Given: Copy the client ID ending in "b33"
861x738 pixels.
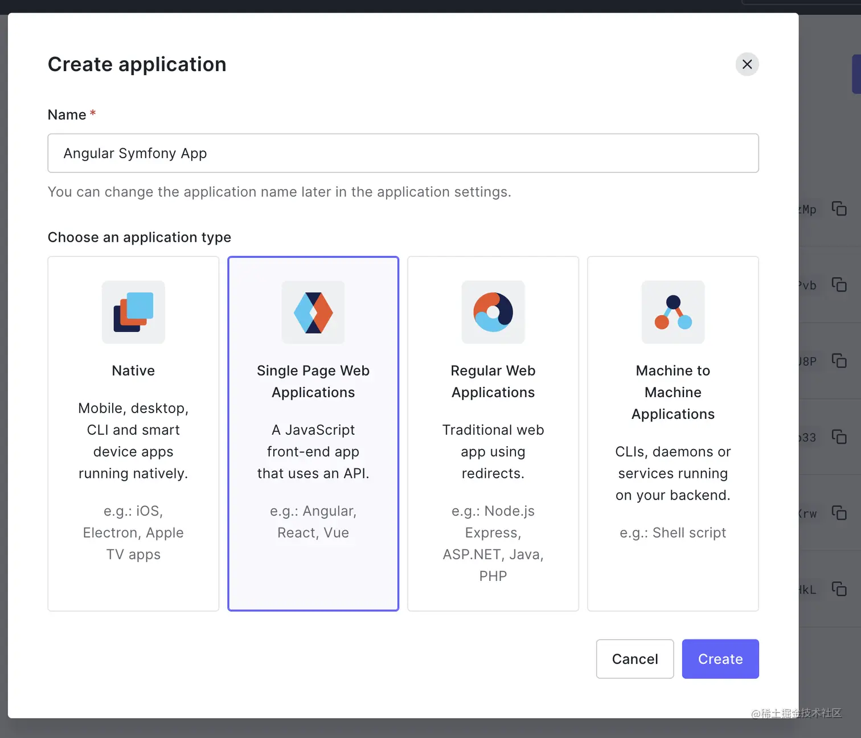Looking at the screenshot, I should point(839,437).
